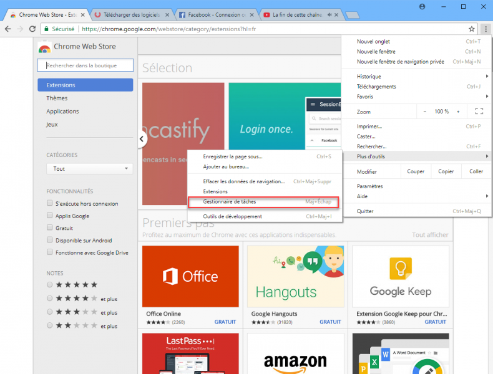Open the Google Keep extension tile
This screenshot has width=493, height=374.
[x=401, y=285]
